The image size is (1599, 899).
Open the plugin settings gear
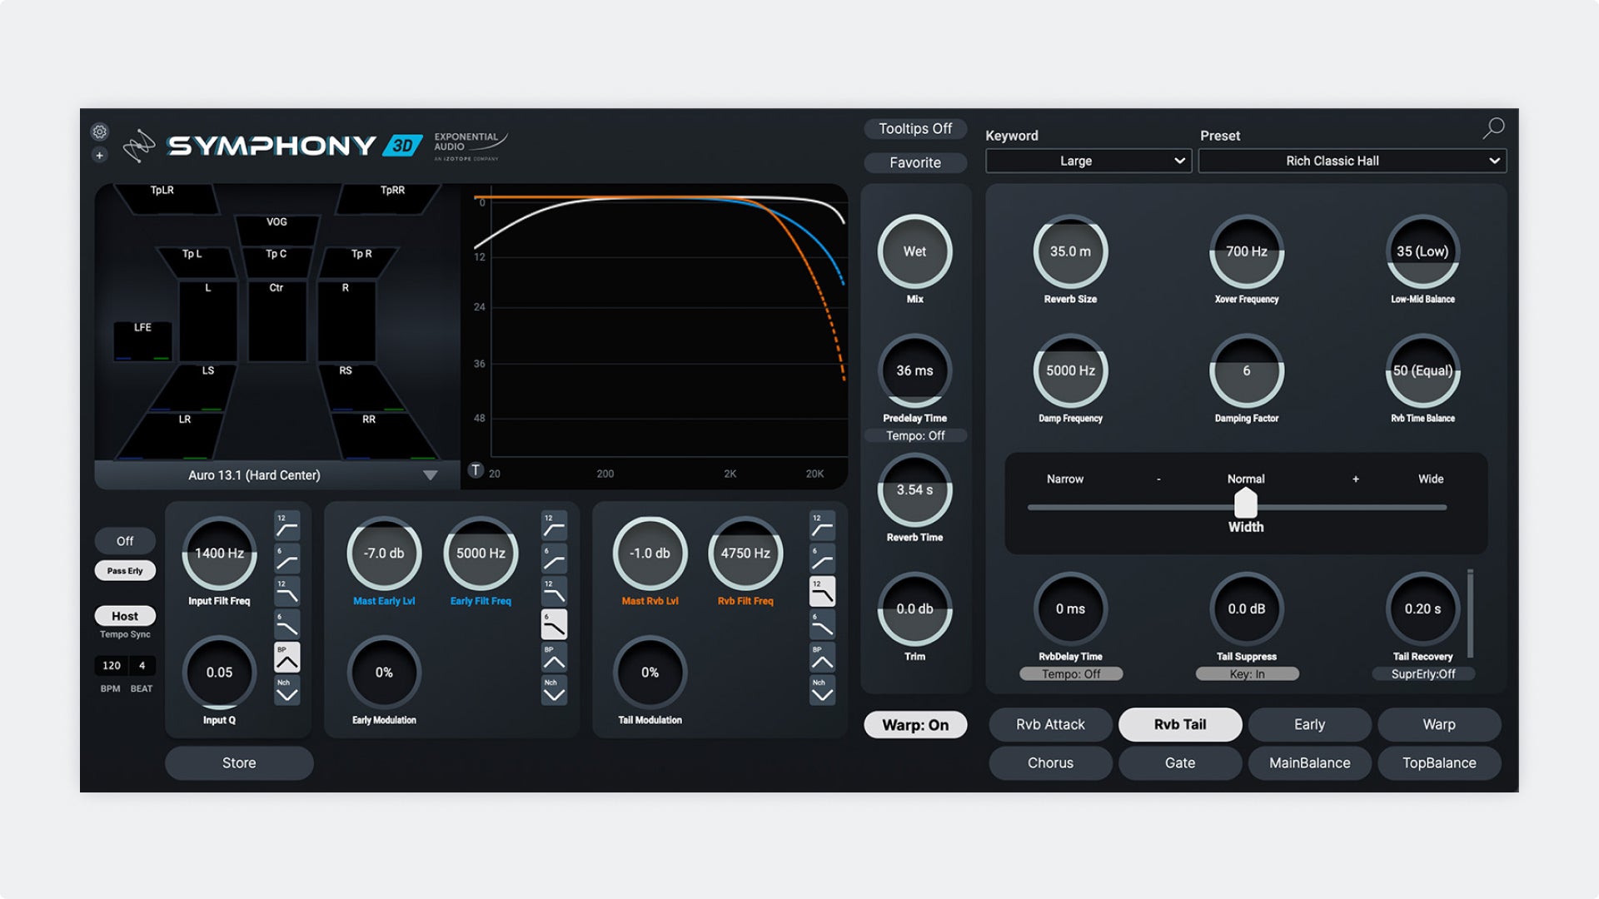click(100, 132)
